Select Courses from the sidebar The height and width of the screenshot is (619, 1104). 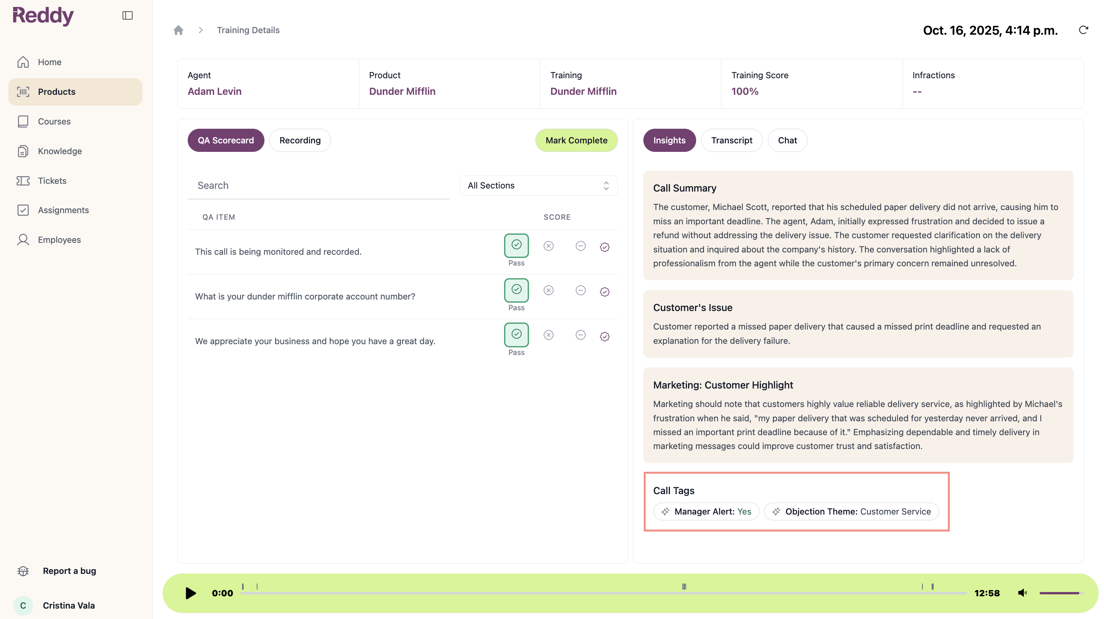tap(54, 121)
